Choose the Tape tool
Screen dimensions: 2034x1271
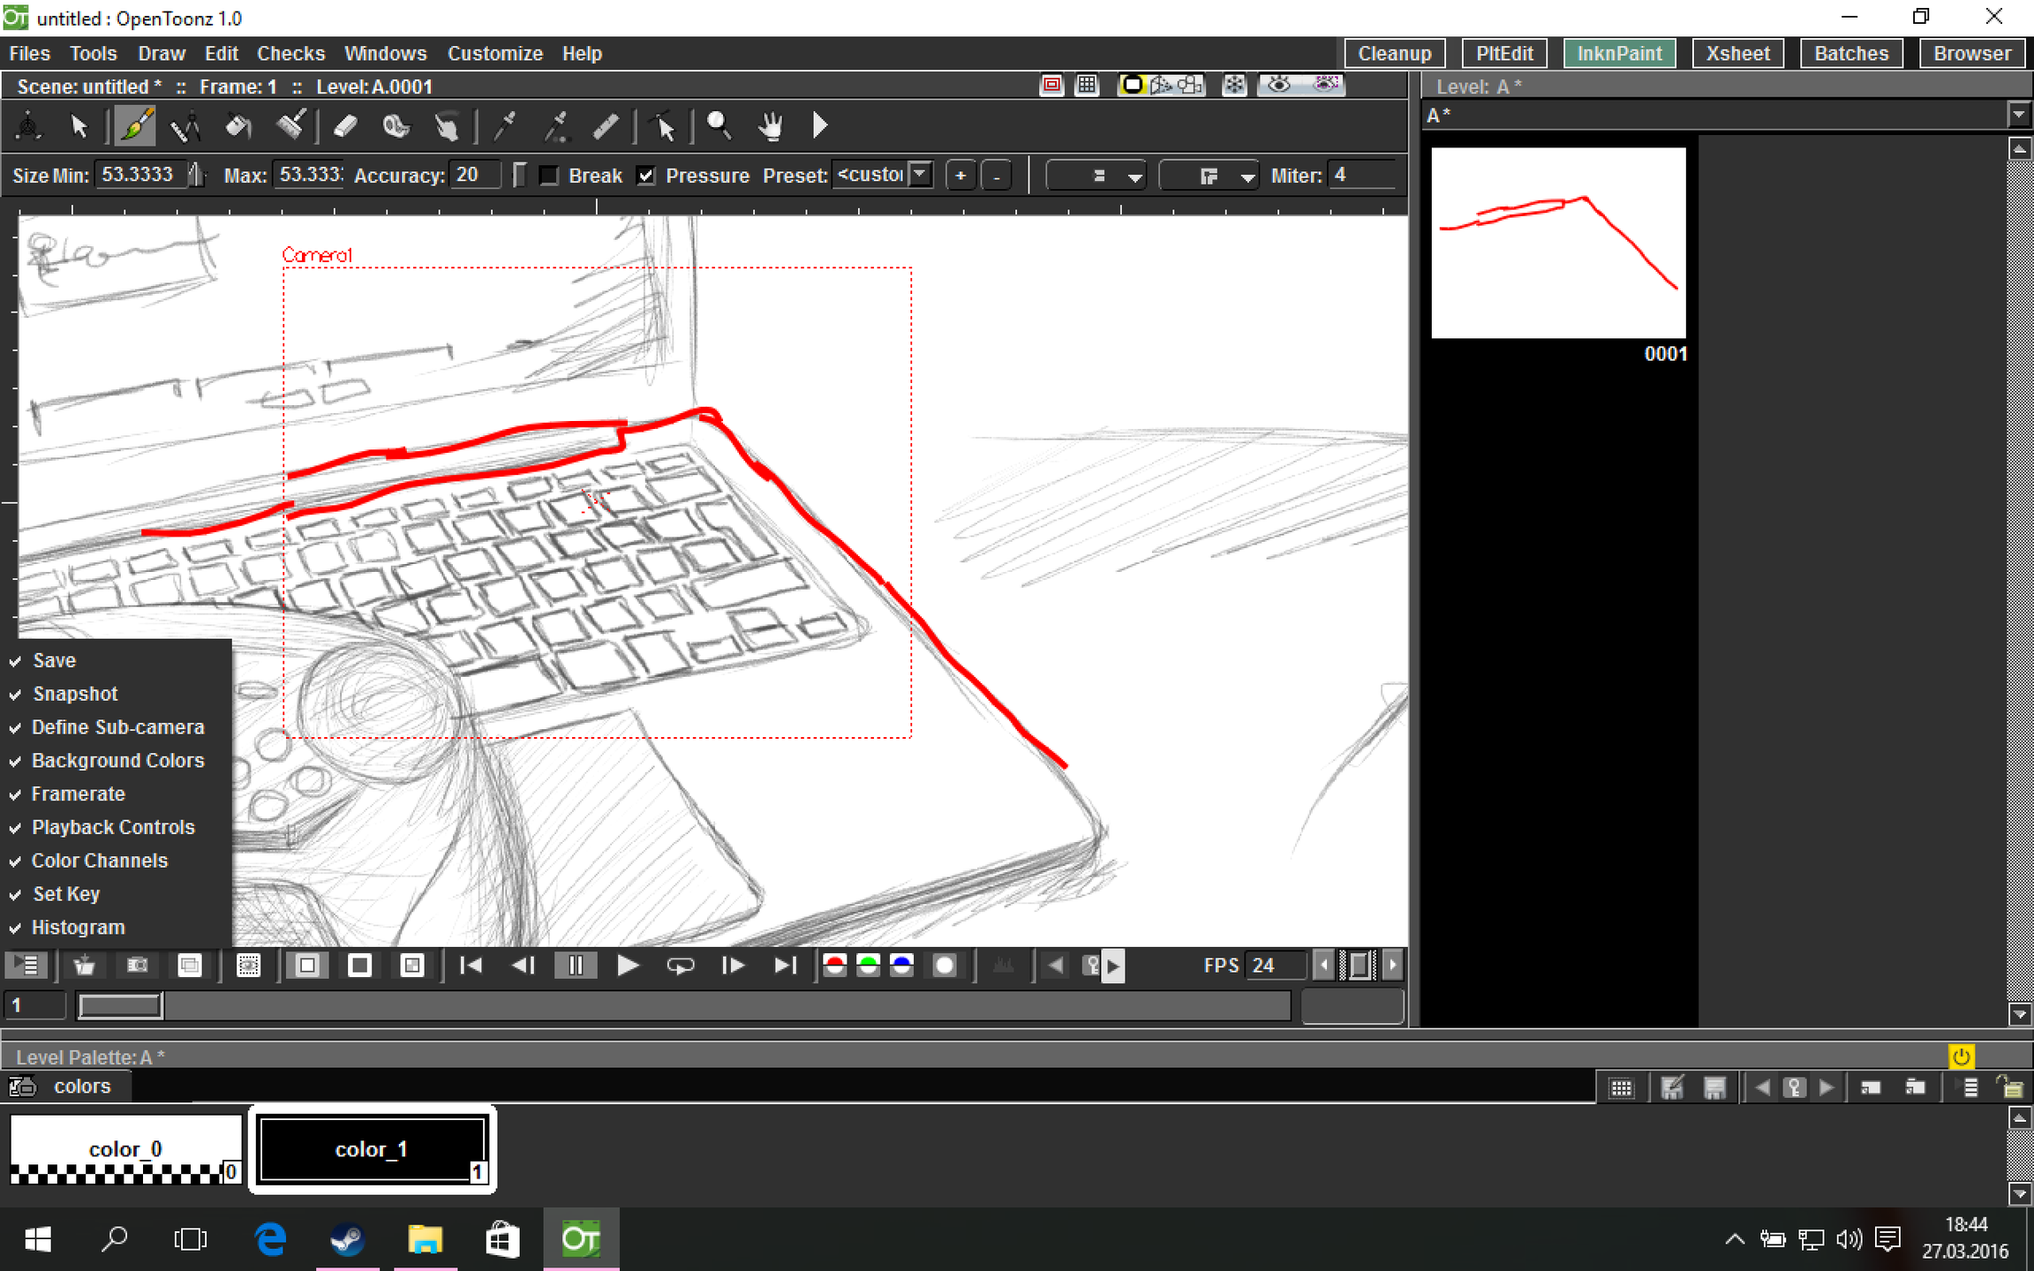[x=395, y=126]
